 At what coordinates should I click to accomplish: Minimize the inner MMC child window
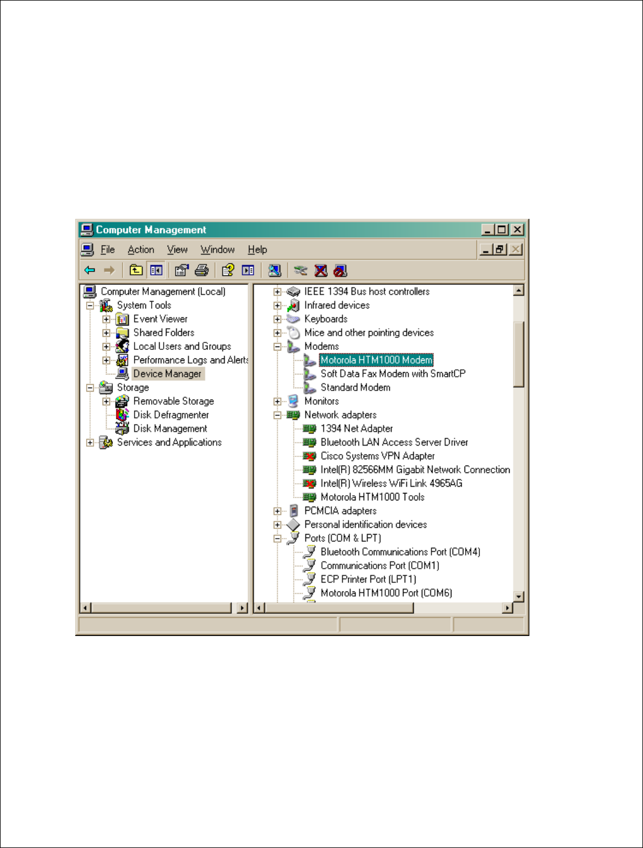click(x=486, y=249)
